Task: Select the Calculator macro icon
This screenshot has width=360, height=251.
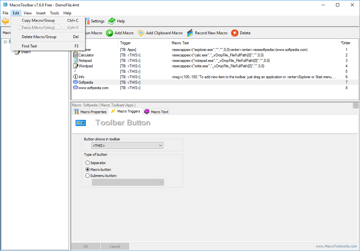Action: tap(76, 55)
